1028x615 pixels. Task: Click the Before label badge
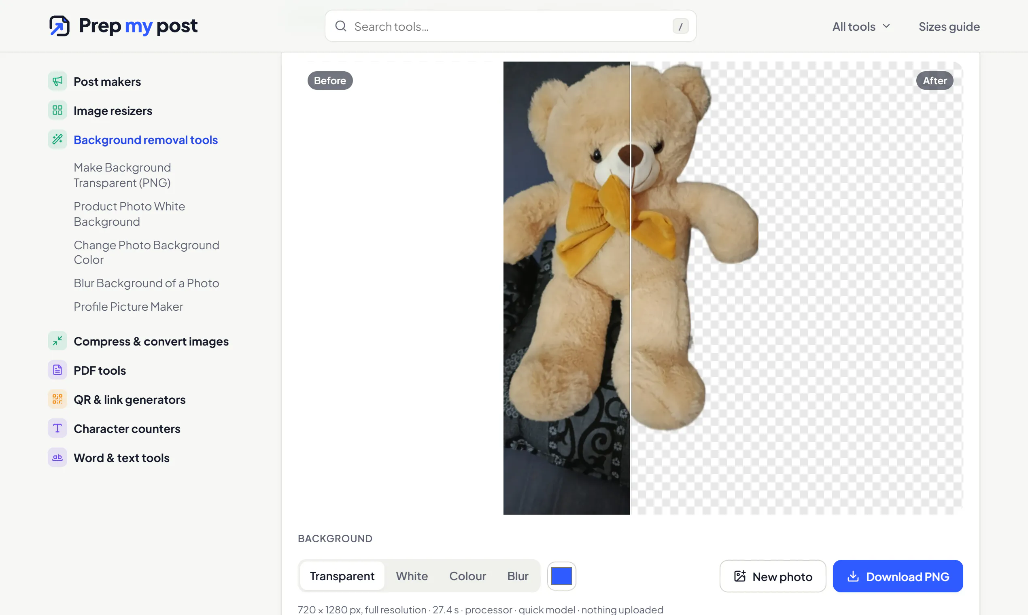pyautogui.click(x=330, y=81)
